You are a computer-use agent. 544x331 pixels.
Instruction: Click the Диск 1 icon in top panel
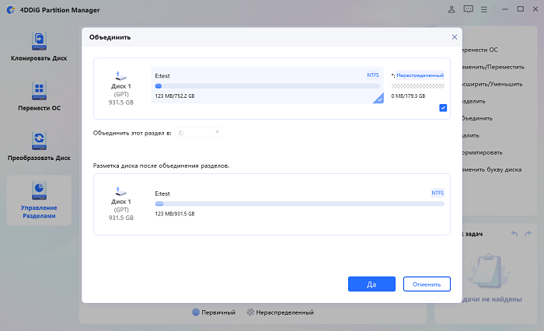(120, 75)
